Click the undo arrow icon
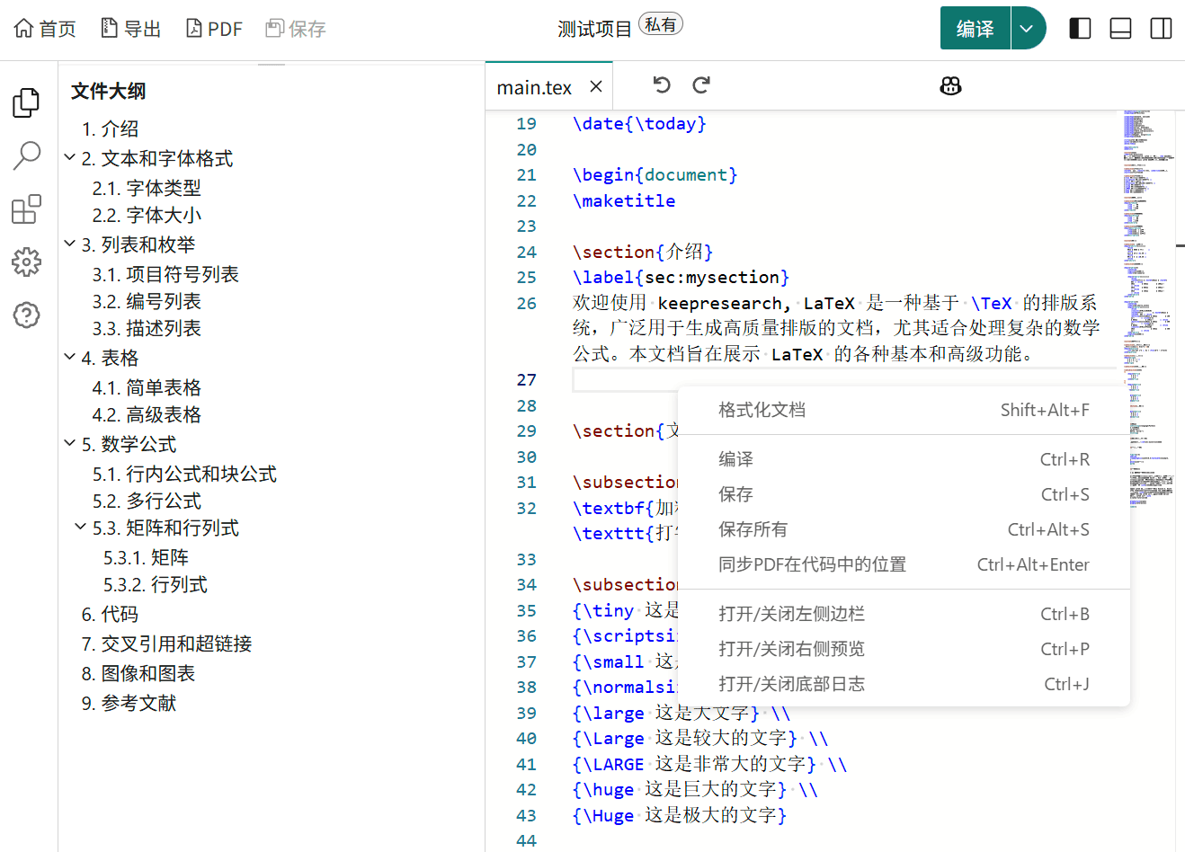 [x=662, y=85]
